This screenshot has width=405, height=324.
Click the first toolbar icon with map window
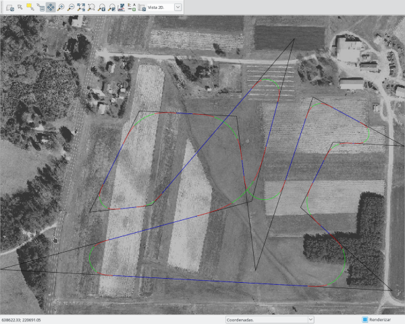(x=10, y=7)
